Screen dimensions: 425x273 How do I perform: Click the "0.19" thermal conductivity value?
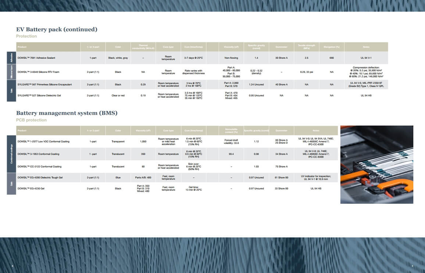[x=143, y=96]
